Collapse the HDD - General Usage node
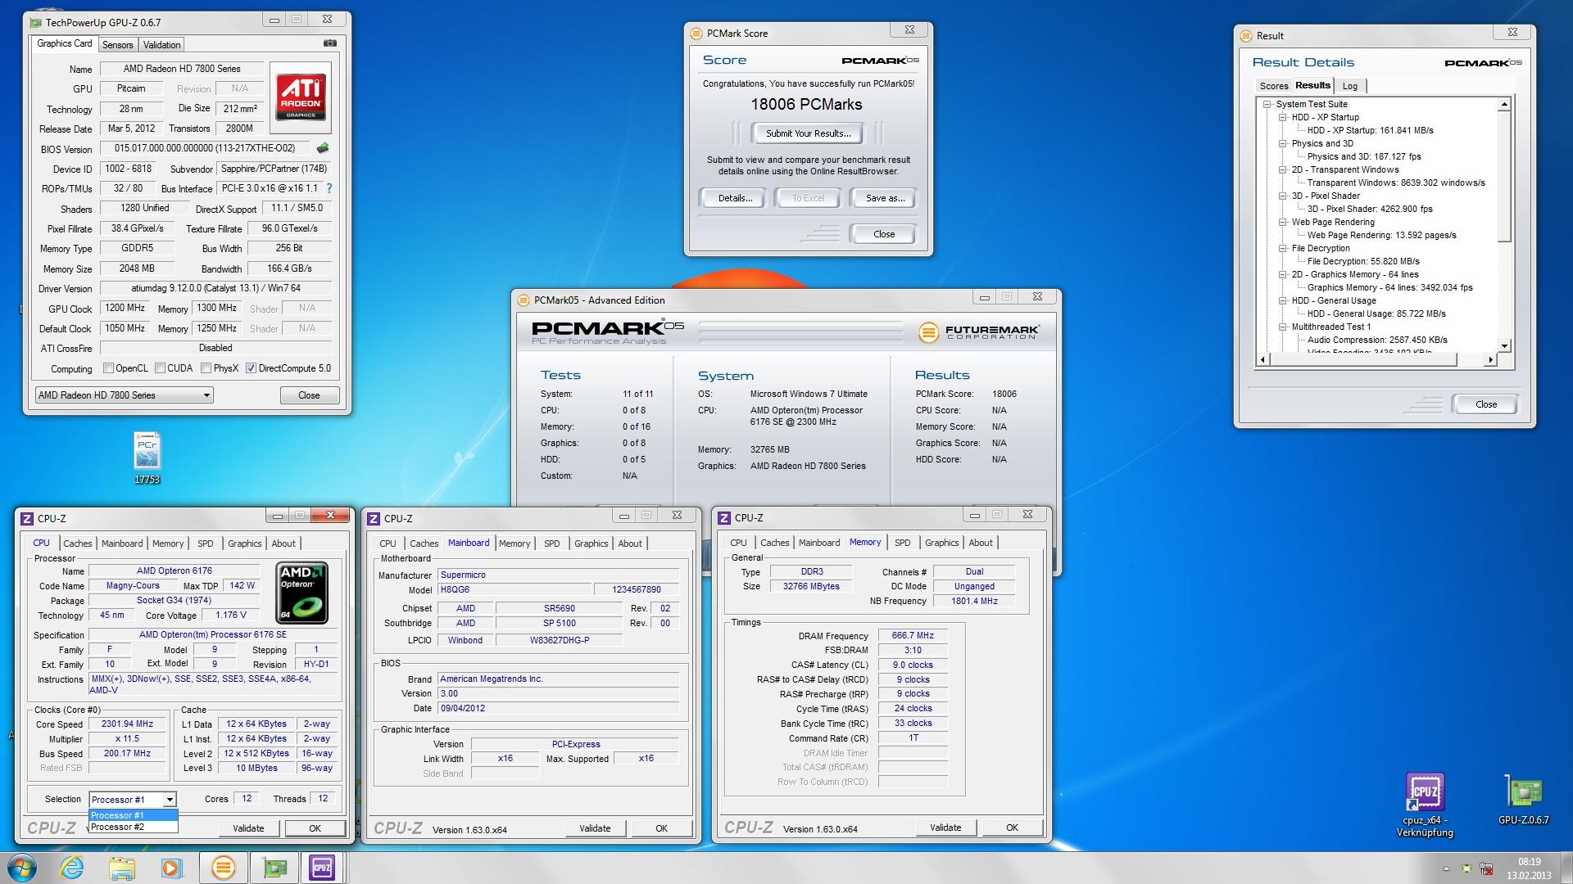 pos(1283,301)
